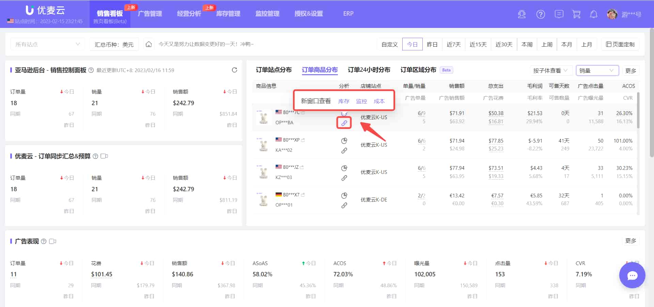The image size is (654, 307).
Task: Click the link icon for KA***02 row
Action: point(344,150)
